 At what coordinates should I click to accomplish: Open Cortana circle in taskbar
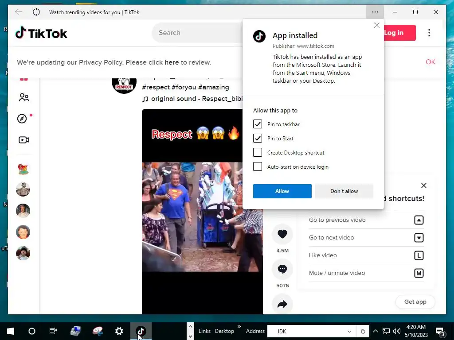[32, 331]
